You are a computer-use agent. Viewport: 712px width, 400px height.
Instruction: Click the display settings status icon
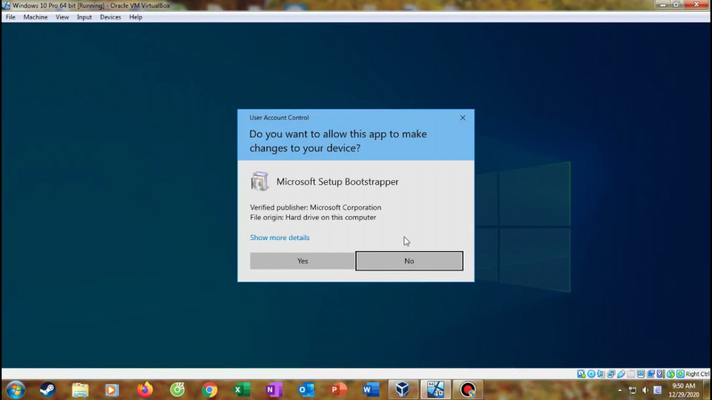641,374
